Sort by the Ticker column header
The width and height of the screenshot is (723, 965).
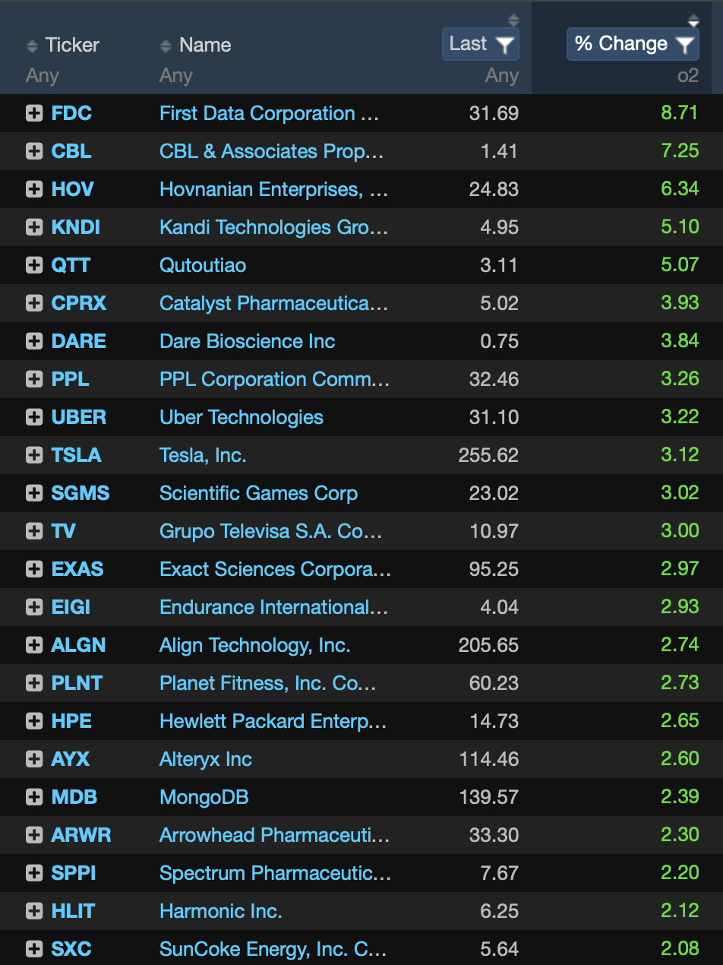[x=63, y=46]
